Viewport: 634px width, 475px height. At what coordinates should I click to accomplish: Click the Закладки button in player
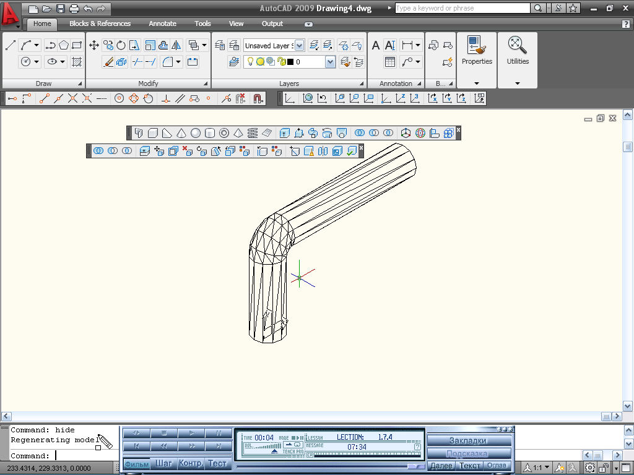point(468,440)
